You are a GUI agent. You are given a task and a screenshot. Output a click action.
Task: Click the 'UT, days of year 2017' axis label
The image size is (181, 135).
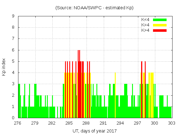pos(94,131)
